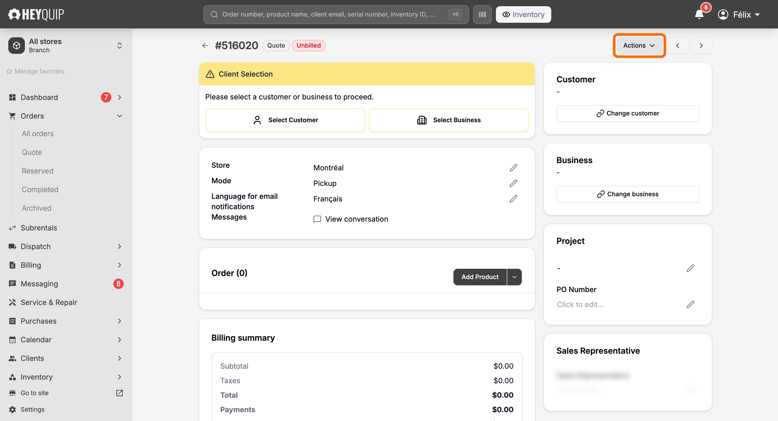This screenshot has width=778, height=421.
Task: Open Settings in the sidebar
Action: (32, 410)
